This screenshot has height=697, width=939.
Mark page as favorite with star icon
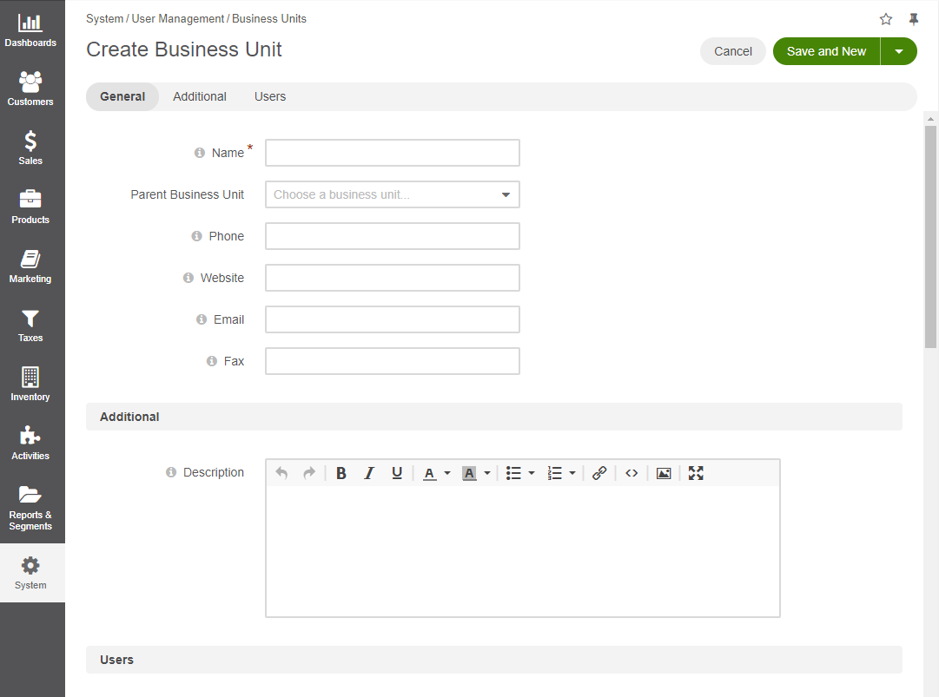click(x=886, y=19)
